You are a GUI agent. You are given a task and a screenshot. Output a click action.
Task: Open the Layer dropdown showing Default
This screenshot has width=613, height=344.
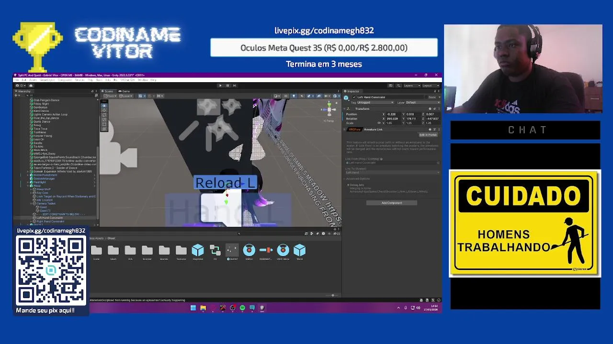coord(423,102)
